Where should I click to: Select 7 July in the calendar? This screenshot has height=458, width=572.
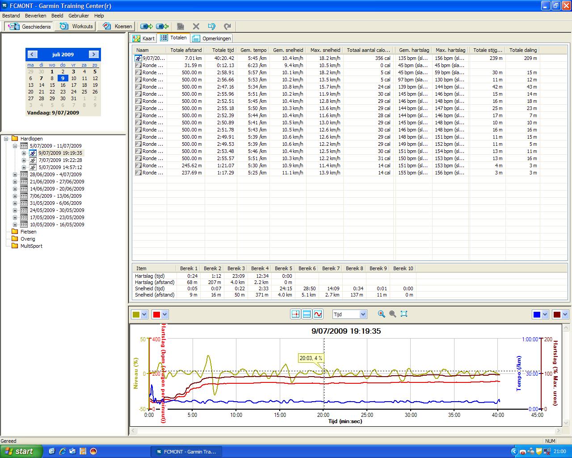(x=41, y=78)
